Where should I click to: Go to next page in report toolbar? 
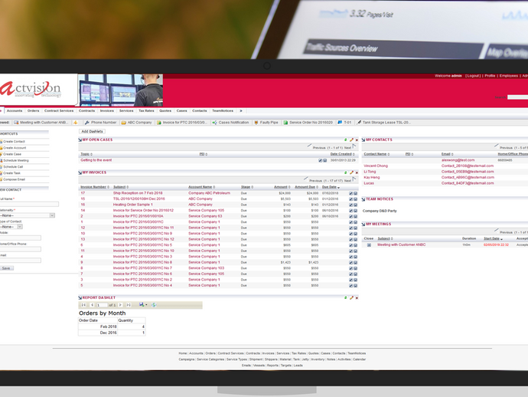coord(120,305)
